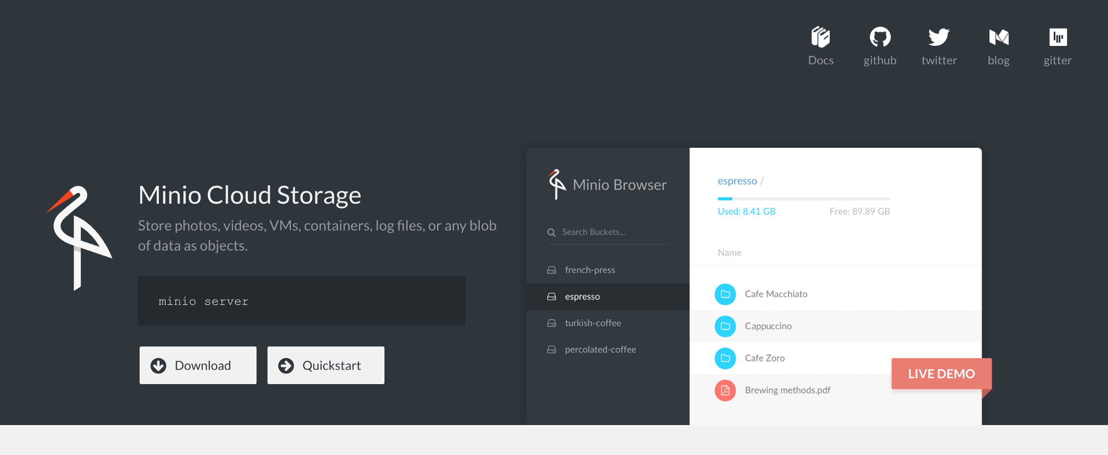Click the large Minio crane logo

click(80, 238)
